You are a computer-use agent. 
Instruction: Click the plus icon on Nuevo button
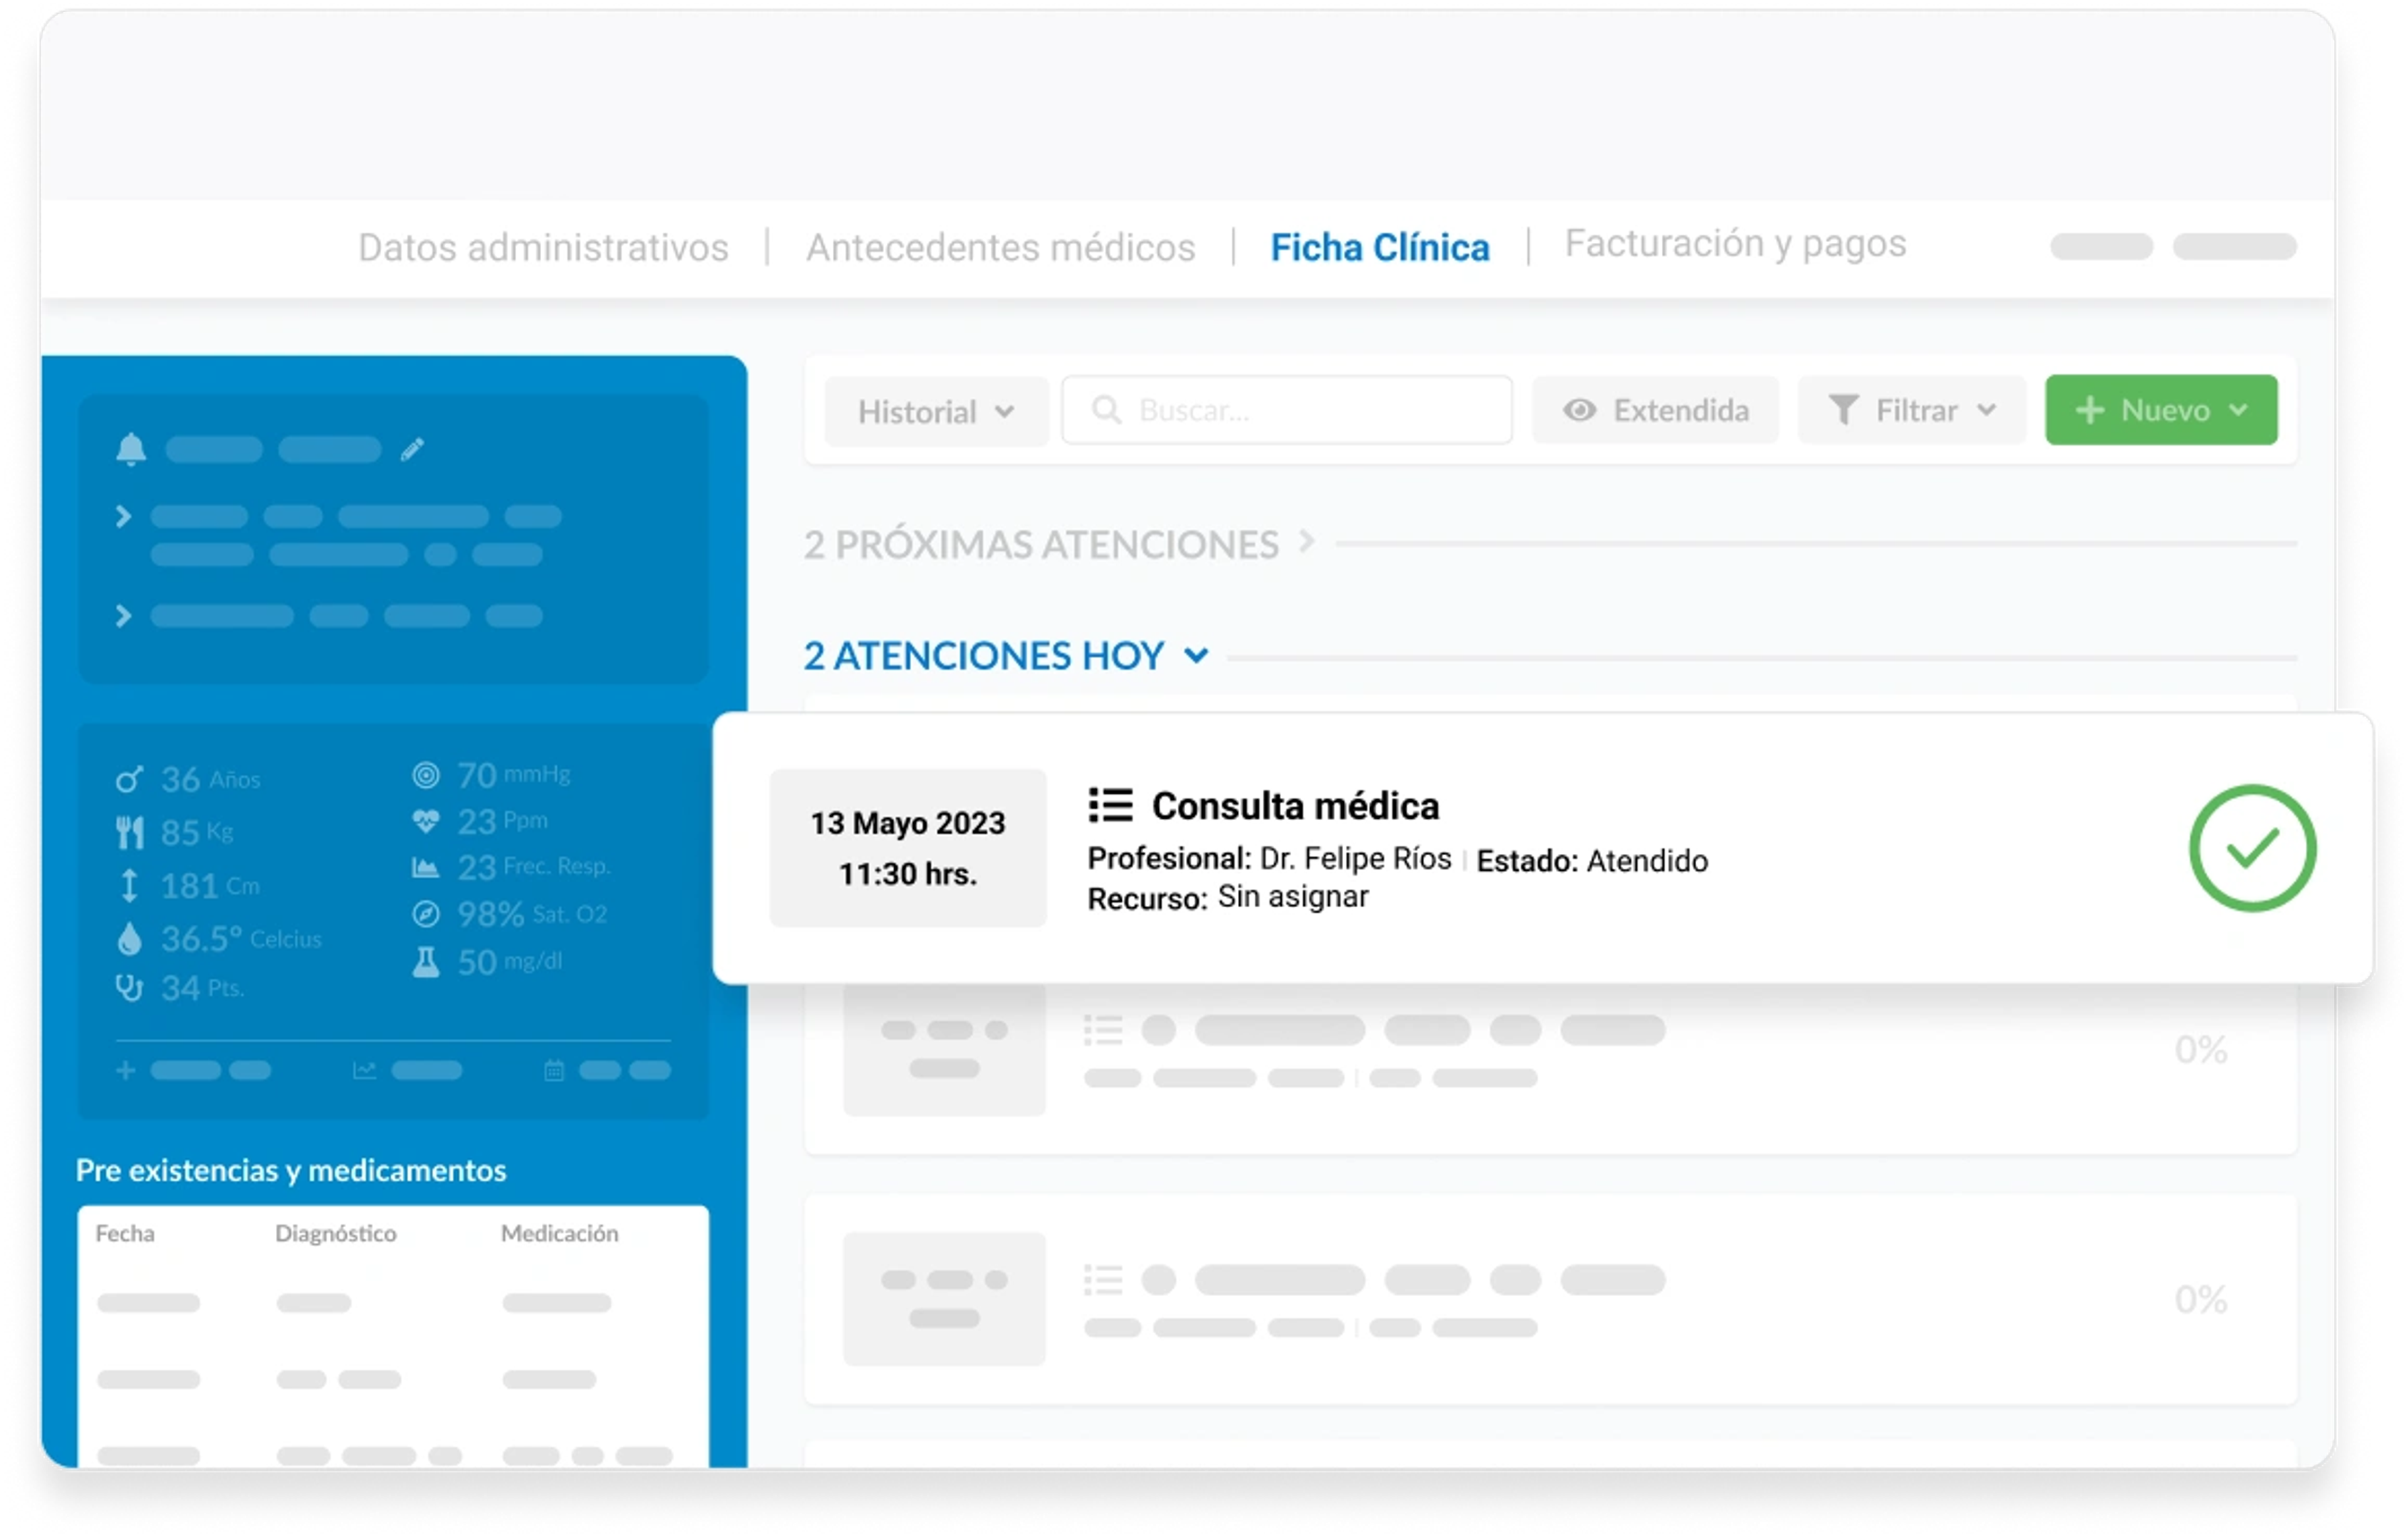[x=2090, y=410]
